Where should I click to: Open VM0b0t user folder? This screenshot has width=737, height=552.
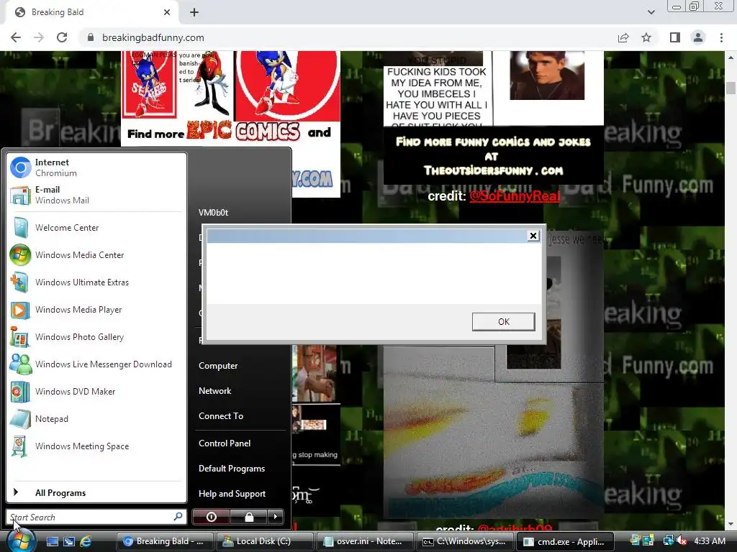tap(213, 213)
